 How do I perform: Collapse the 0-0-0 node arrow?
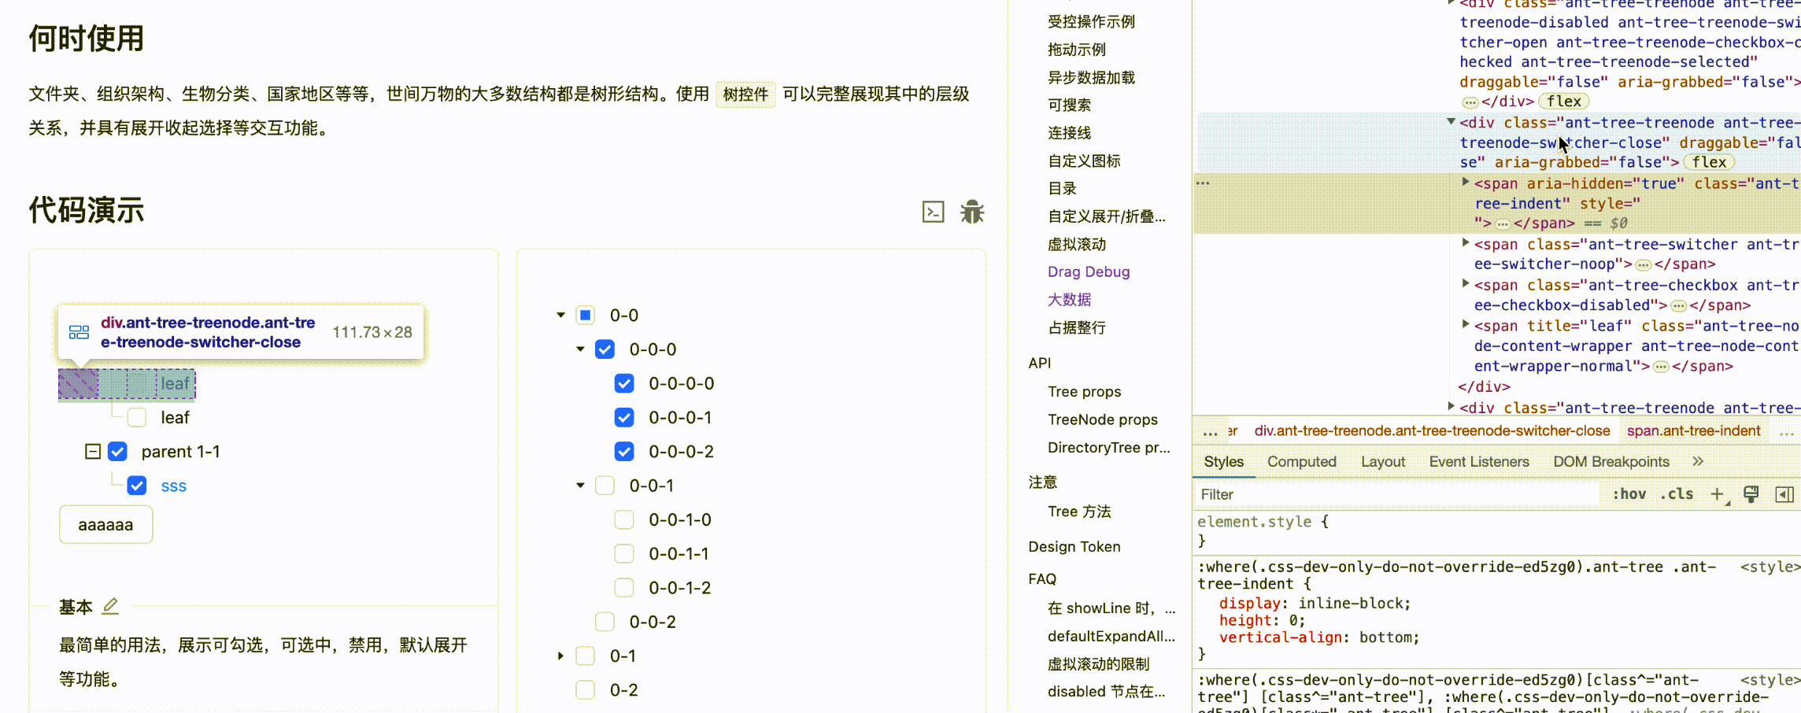580,349
